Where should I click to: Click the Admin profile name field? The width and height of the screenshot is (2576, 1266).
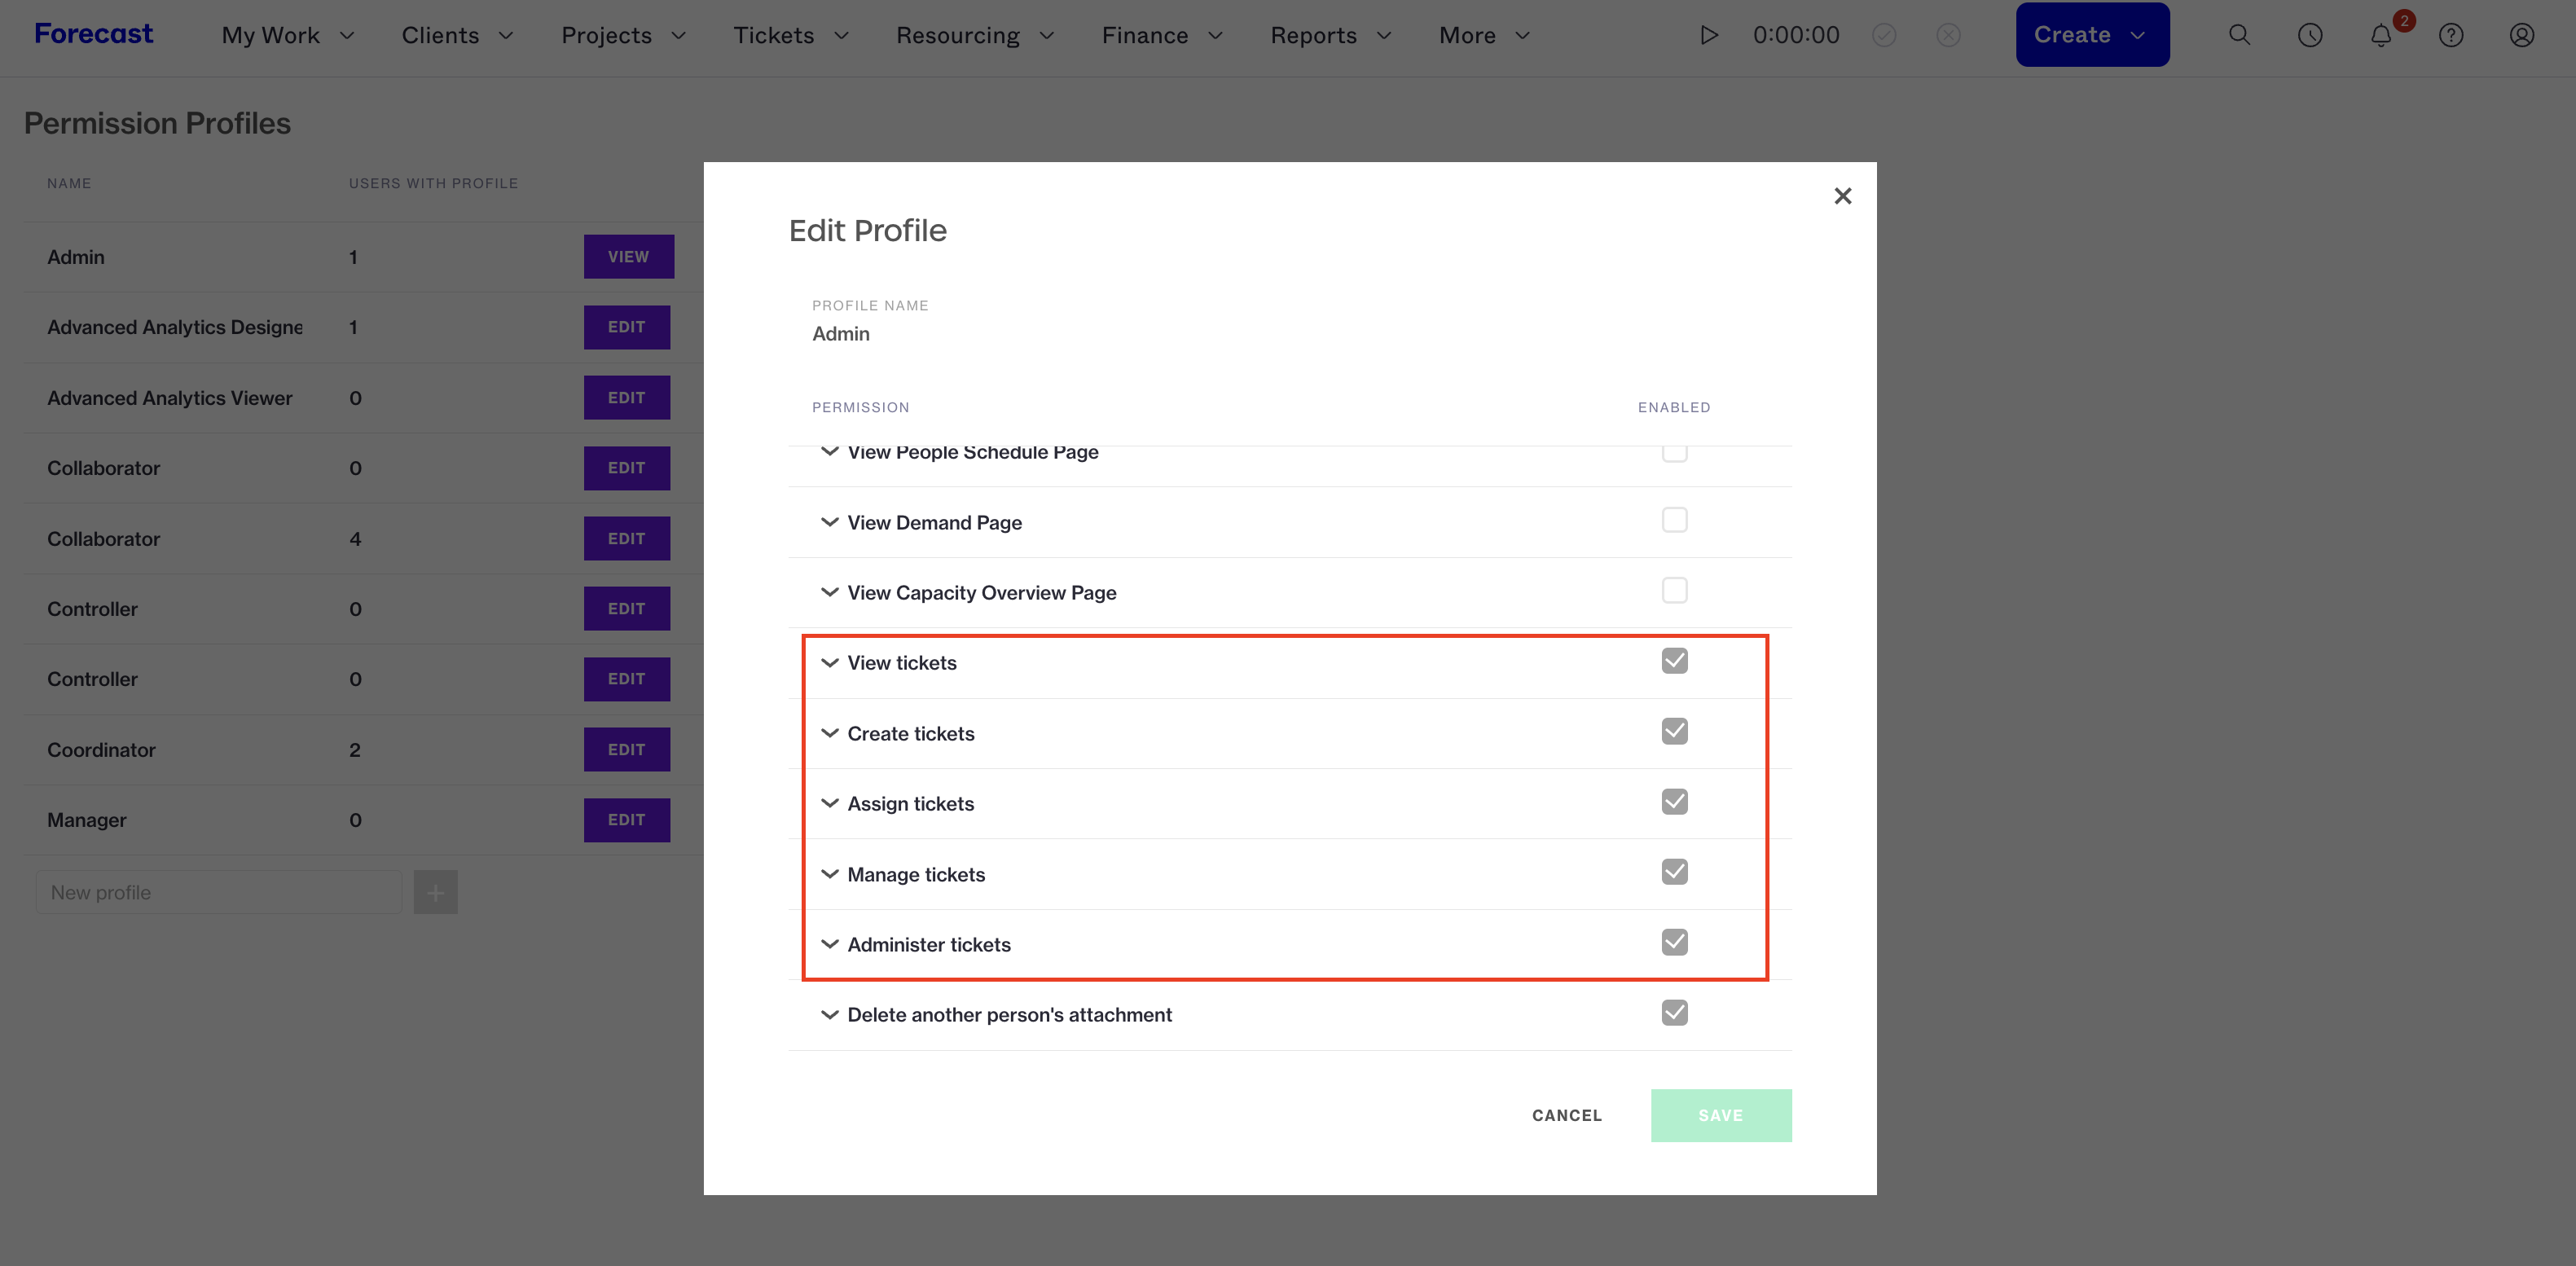tap(841, 334)
